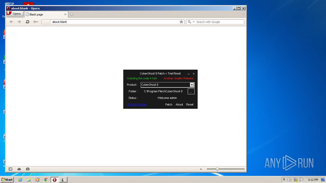The height and width of the screenshot is (183, 326).
Task: Click the 'Welcome admin' status text
Action: pyautogui.click(x=167, y=98)
